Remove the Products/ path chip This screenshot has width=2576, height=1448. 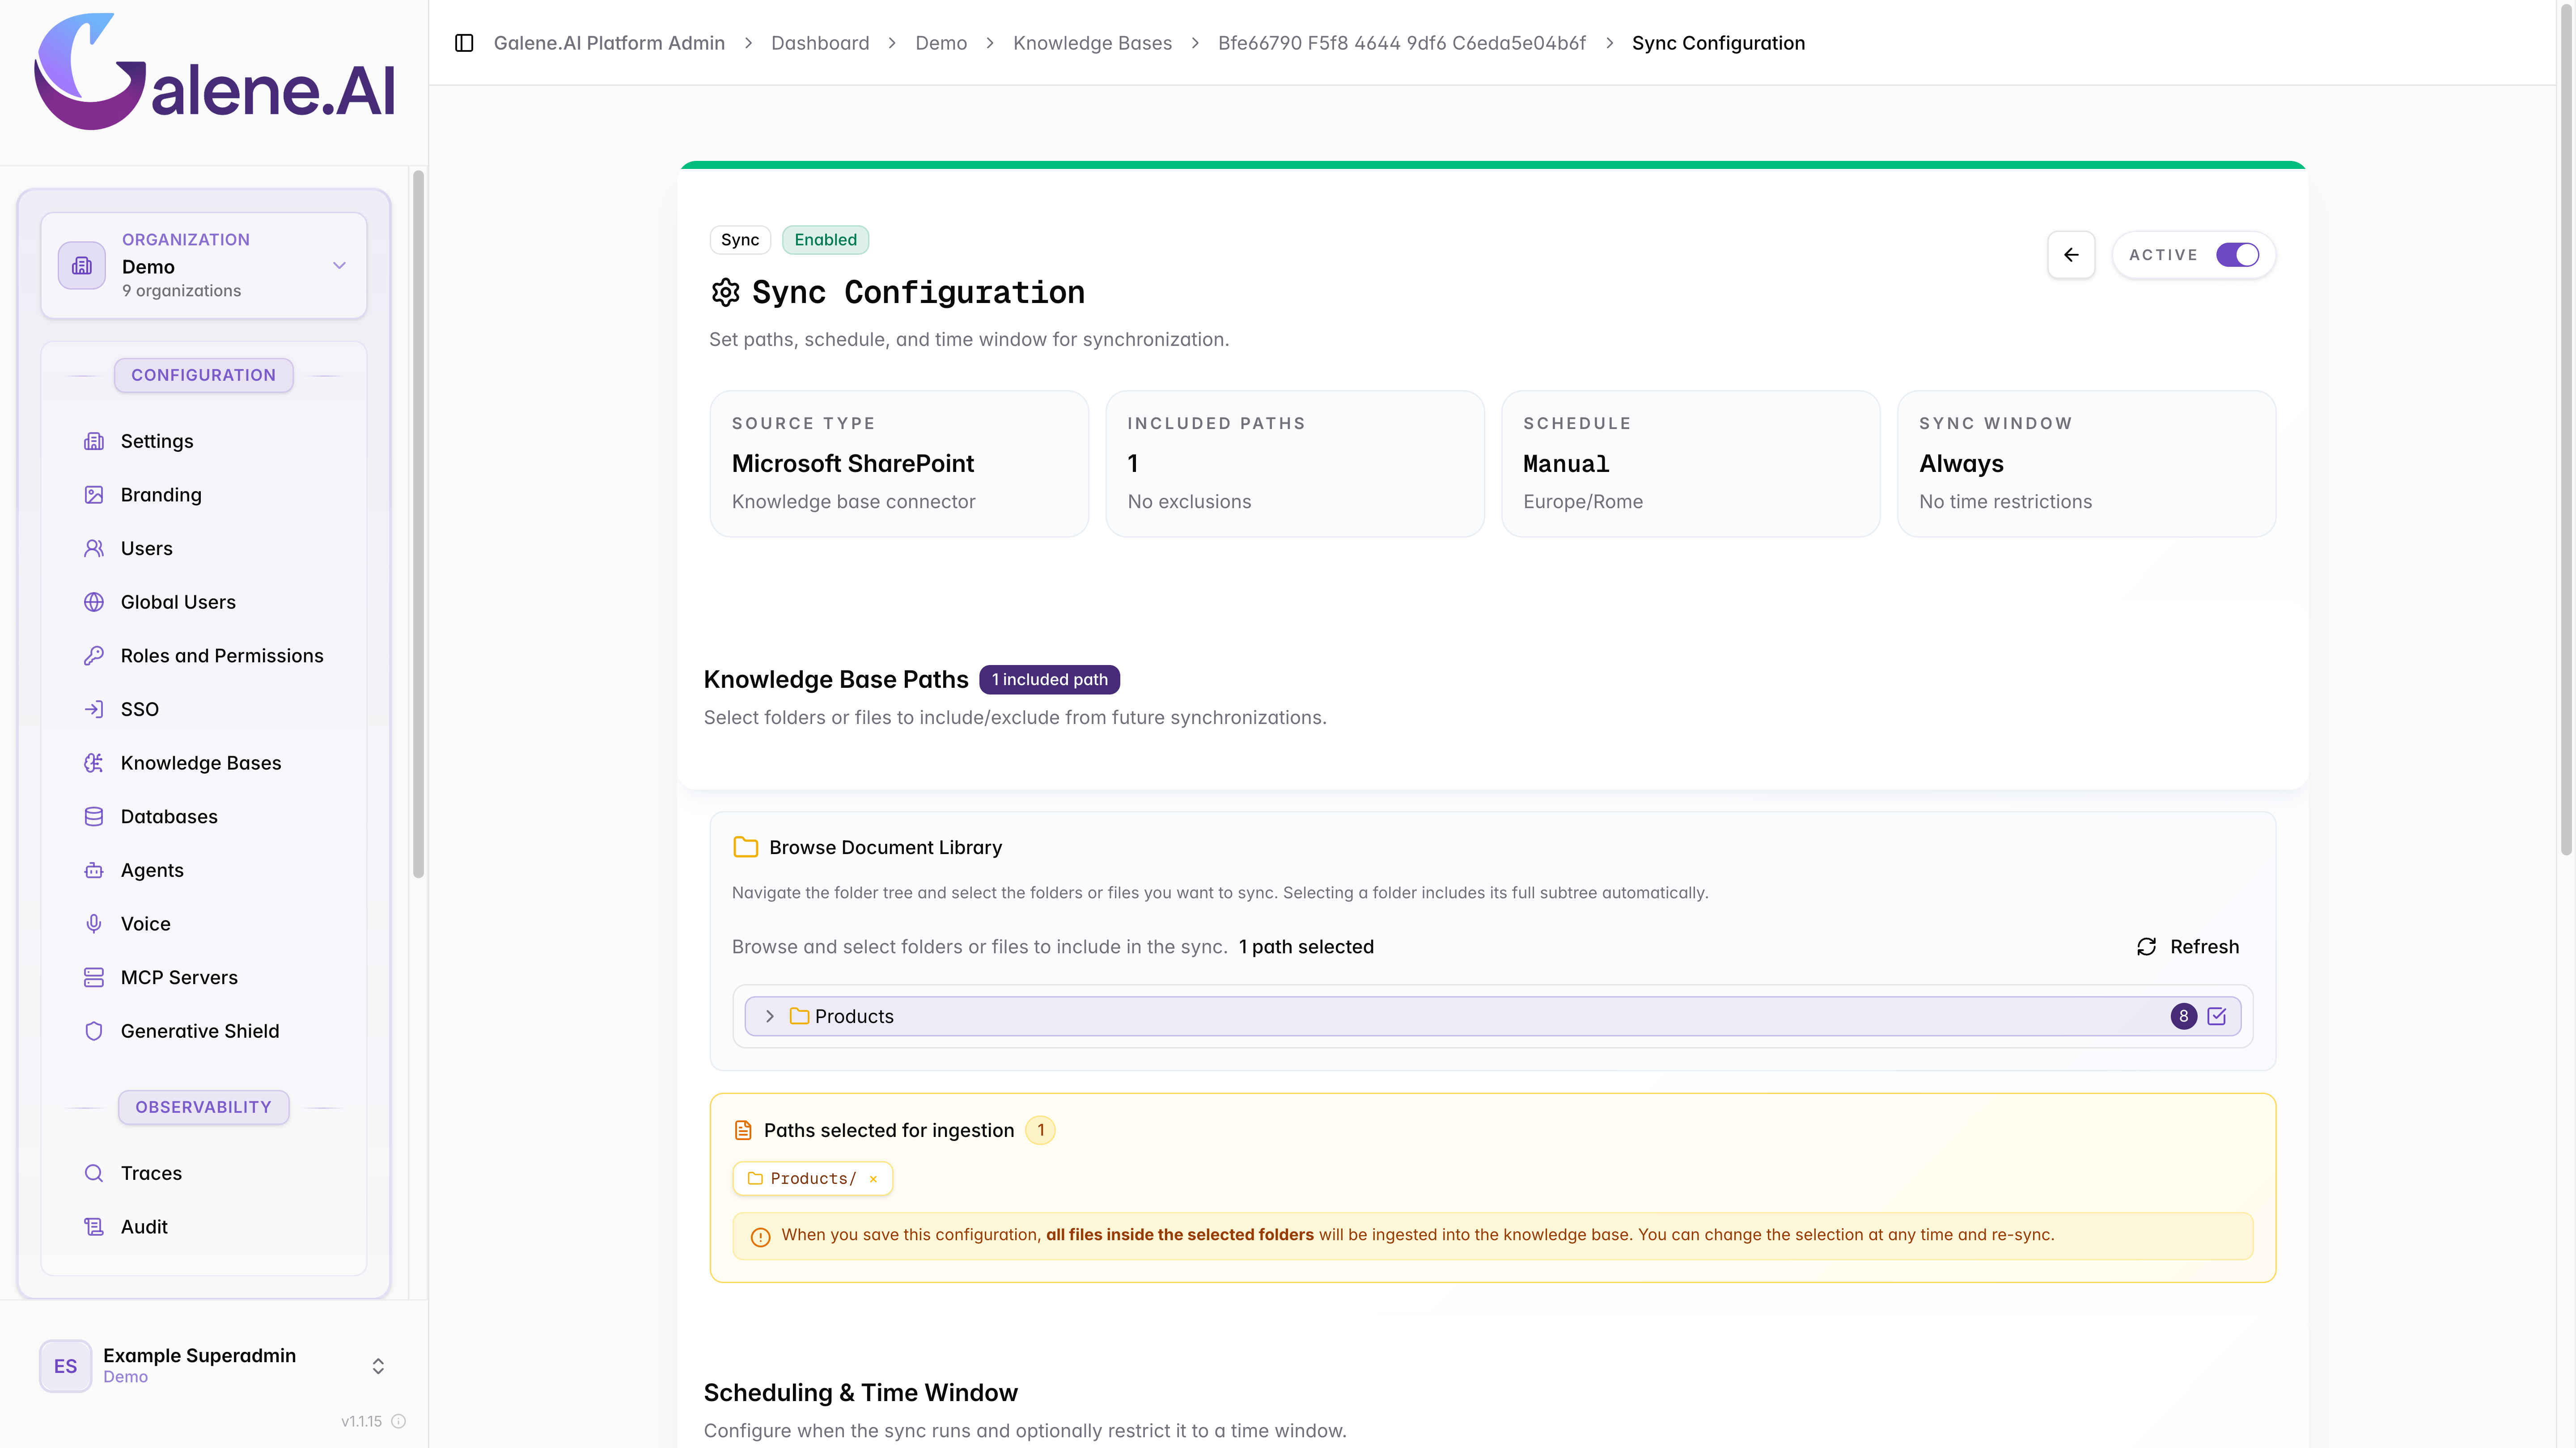point(873,1179)
